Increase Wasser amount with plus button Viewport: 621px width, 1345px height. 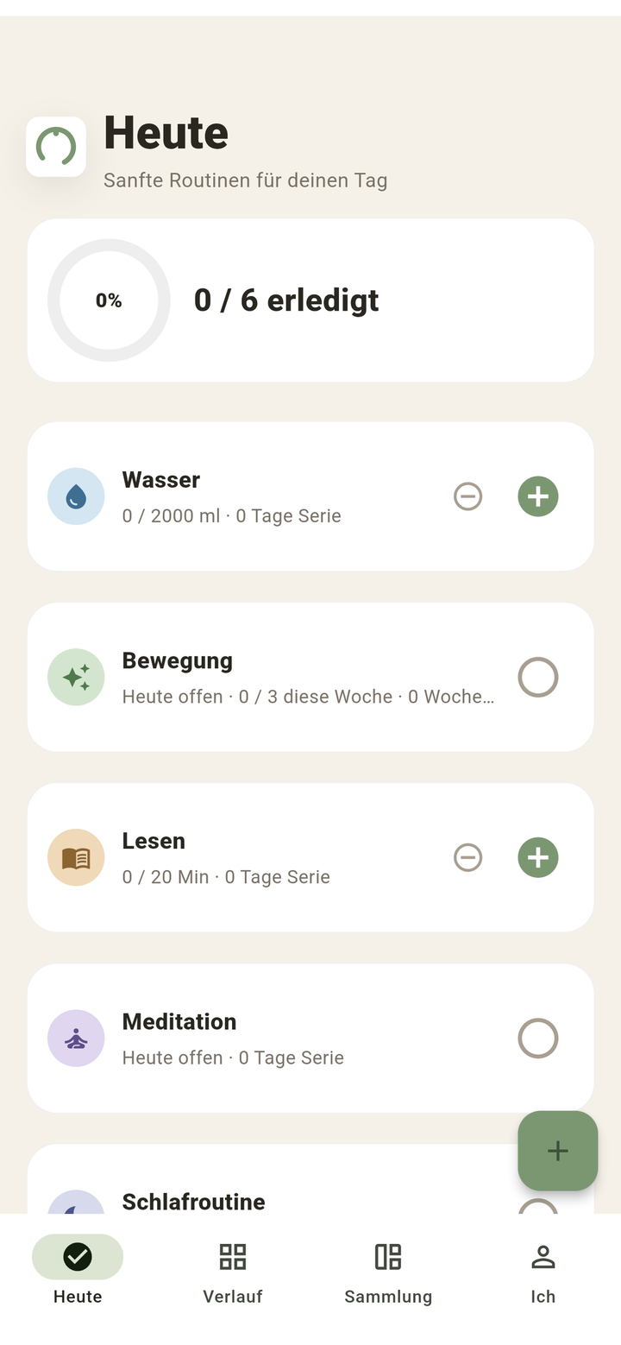tap(538, 496)
